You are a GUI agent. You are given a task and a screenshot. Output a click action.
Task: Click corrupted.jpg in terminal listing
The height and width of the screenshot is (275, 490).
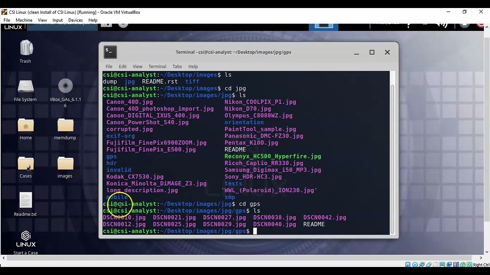[x=129, y=129]
